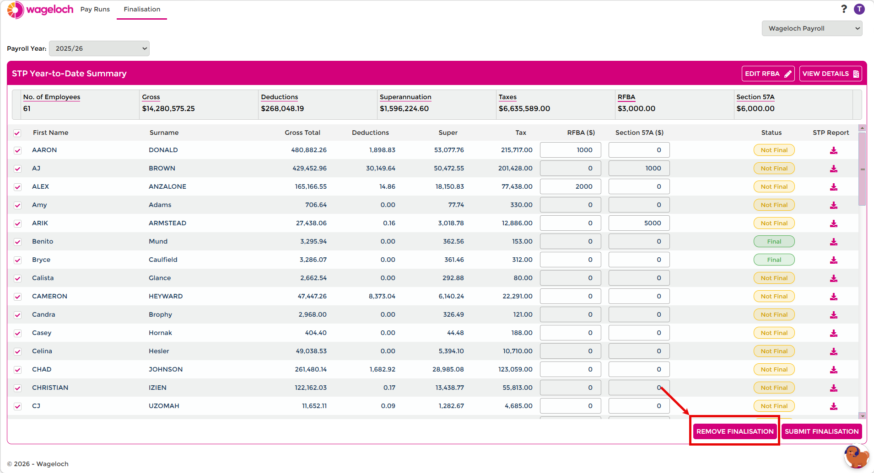Click the RFBA field for AARON DONALD
The width and height of the screenshot is (874, 473).
tap(571, 150)
